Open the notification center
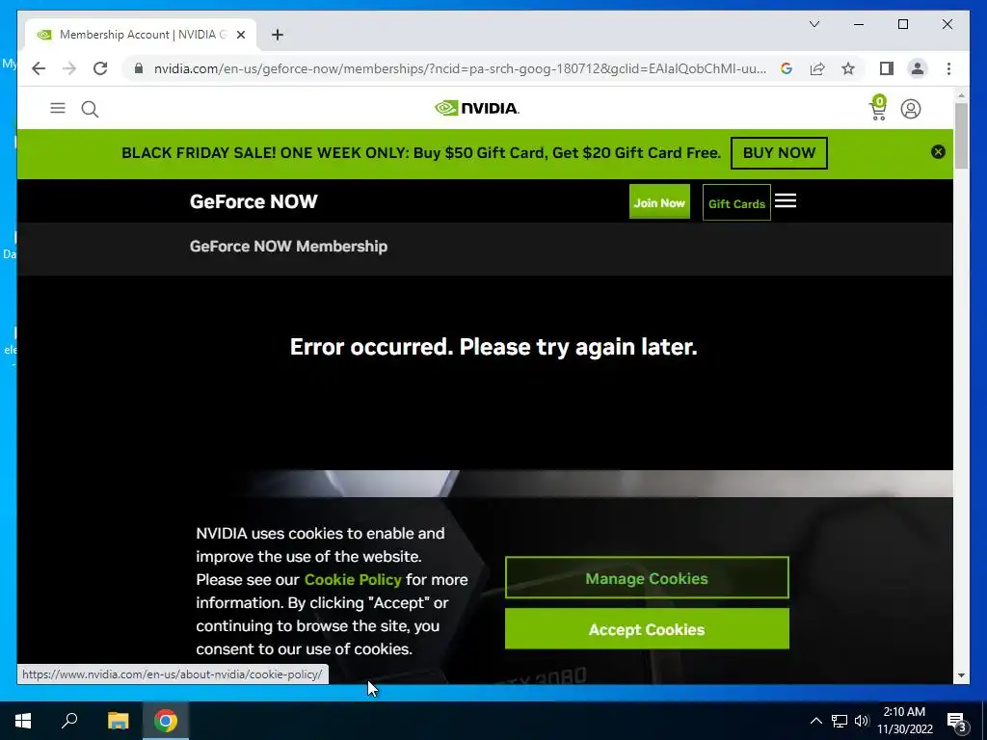Image resolution: width=987 pixels, height=740 pixels. point(957,721)
